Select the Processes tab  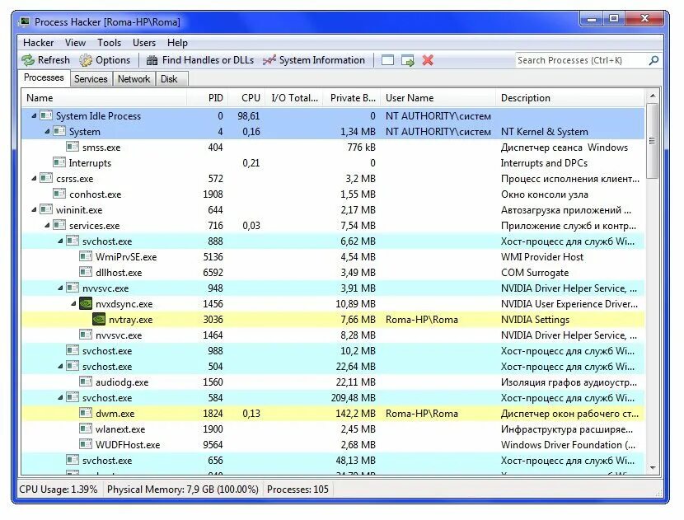point(44,77)
